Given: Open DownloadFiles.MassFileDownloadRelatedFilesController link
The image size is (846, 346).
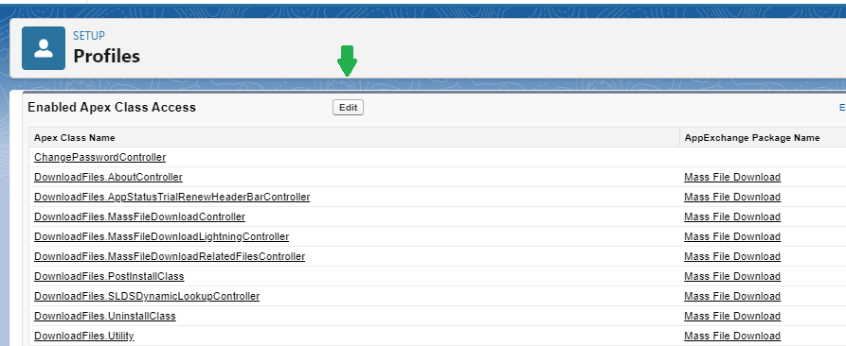Looking at the screenshot, I should pos(170,257).
